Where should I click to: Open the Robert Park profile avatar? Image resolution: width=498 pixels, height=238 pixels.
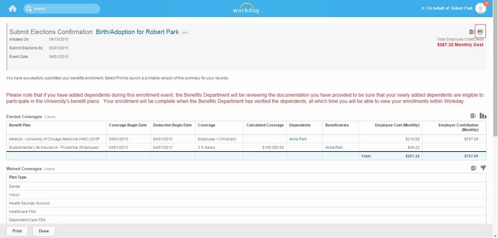(481, 8)
